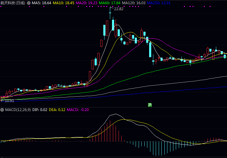227x158 pixels.
Task: Click the green 跌 marker icon
Action: click(x=150, y=105)
